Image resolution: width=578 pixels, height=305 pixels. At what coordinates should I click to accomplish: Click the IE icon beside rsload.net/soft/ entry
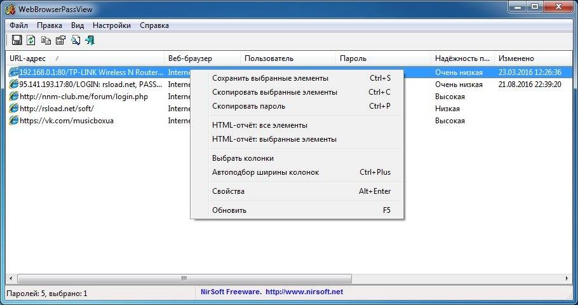tap(13, 109)
